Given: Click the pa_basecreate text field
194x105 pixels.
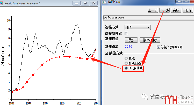Looking at the screenshot, I should coord(148,18).
